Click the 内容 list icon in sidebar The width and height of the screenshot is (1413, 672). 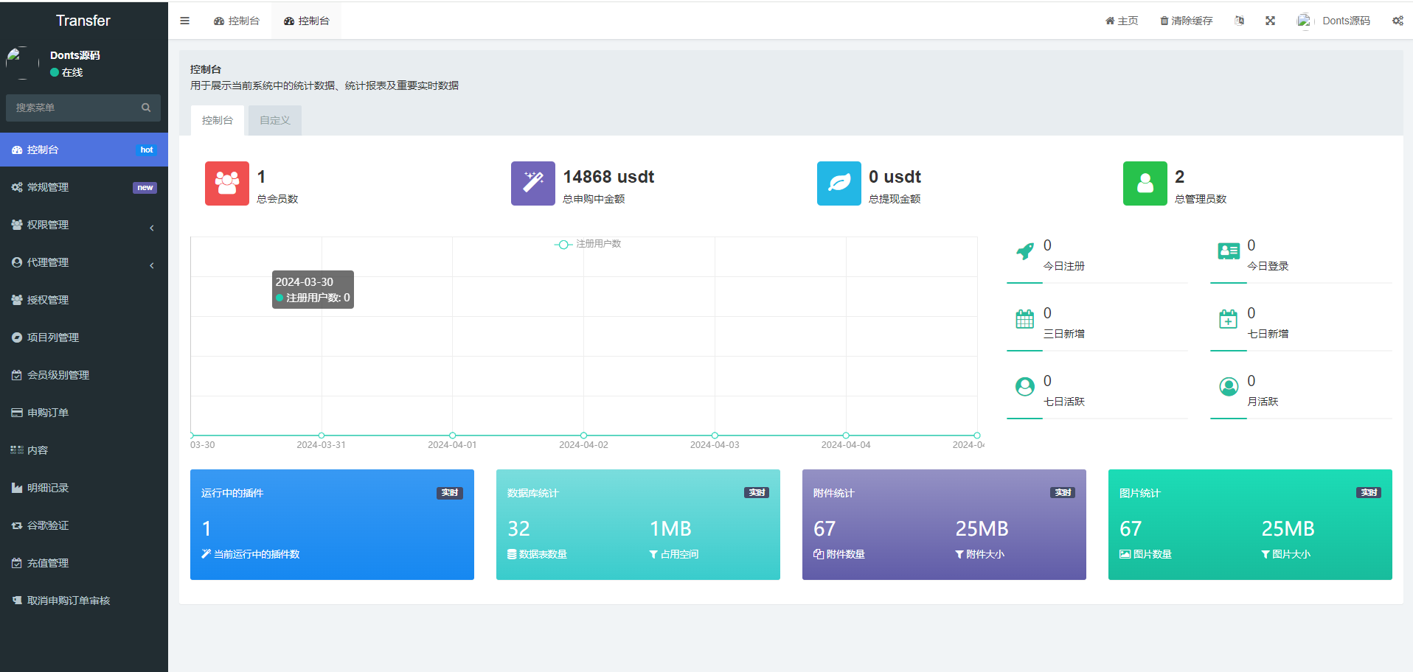tap(17, 449)
